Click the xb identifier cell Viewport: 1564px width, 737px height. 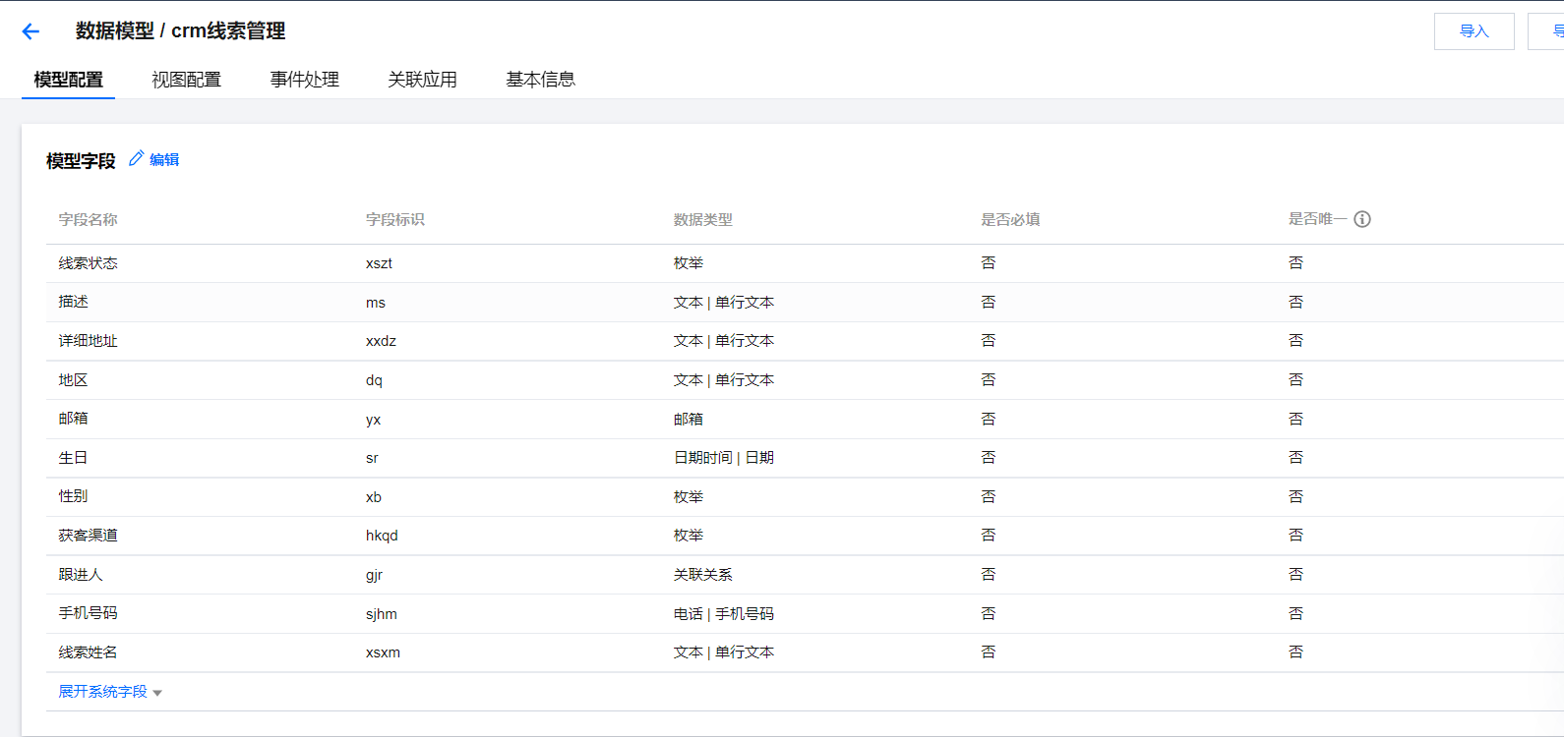pos(374,497)
